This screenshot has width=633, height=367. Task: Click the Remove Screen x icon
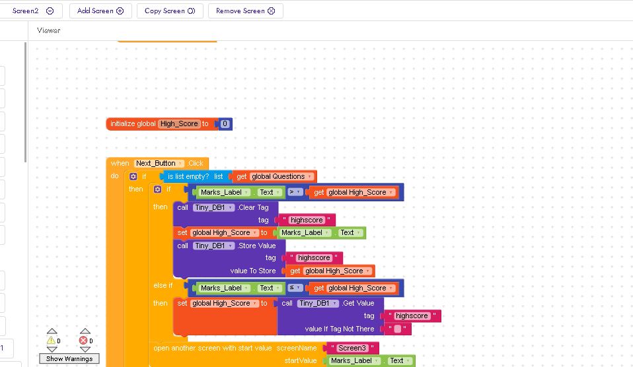[x=271, y=11]
